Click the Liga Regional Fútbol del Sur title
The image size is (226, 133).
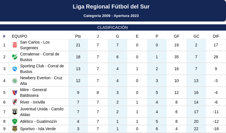pos(111,7)
